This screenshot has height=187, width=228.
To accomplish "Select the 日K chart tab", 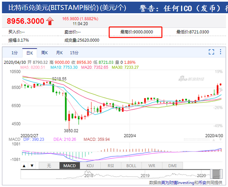I will [x=30, y=53].
